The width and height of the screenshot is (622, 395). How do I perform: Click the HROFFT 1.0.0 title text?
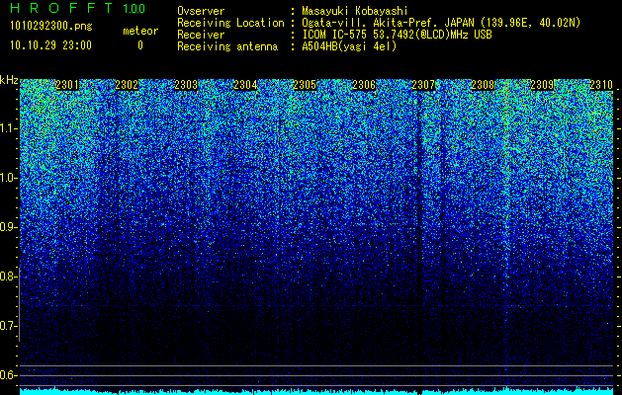[x=78, y=8]
